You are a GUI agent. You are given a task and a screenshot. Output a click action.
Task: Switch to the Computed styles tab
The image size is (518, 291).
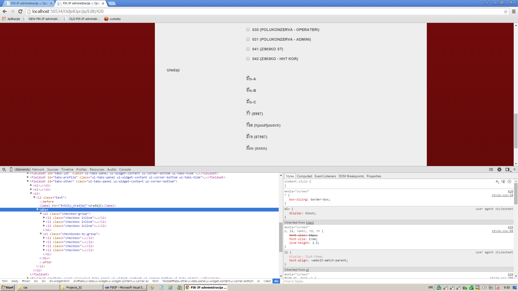(x=304, y=176)
